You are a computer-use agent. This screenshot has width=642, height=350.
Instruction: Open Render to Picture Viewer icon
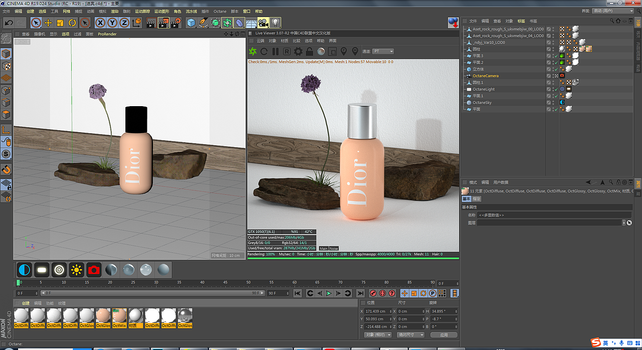164,23
